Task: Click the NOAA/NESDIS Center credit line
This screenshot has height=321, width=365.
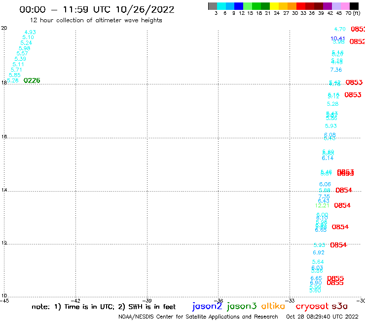Action: point(198,317)
